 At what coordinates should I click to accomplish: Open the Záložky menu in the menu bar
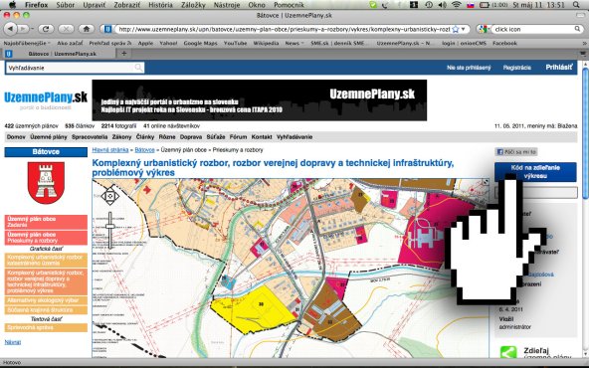(x=193, y=5)
